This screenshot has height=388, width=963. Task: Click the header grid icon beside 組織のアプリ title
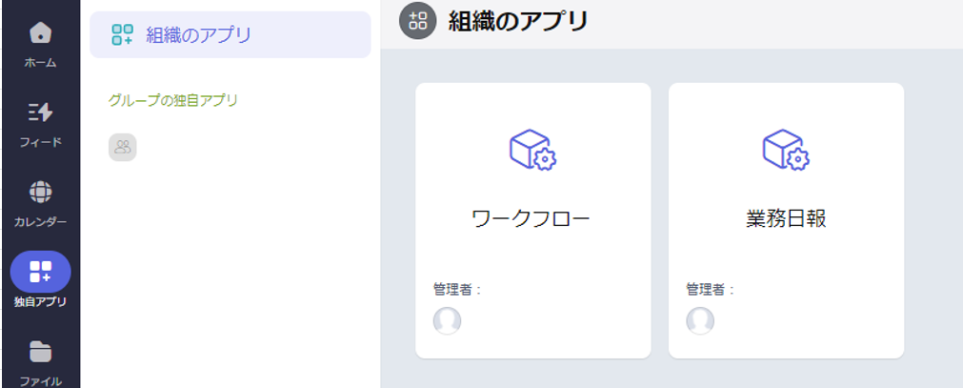pos(417,20)
